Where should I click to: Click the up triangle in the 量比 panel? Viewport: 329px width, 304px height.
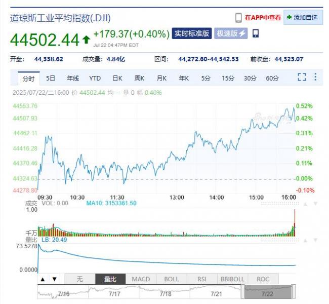306,240
